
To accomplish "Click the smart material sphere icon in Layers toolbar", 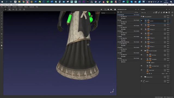I will [x=164, y=13].
